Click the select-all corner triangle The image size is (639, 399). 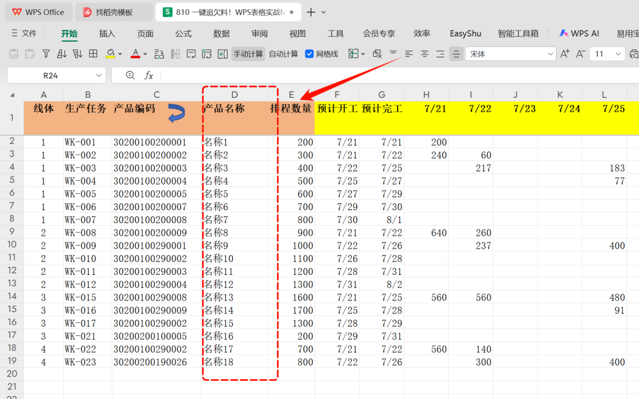pyautogui.click(x=12, y=95)
